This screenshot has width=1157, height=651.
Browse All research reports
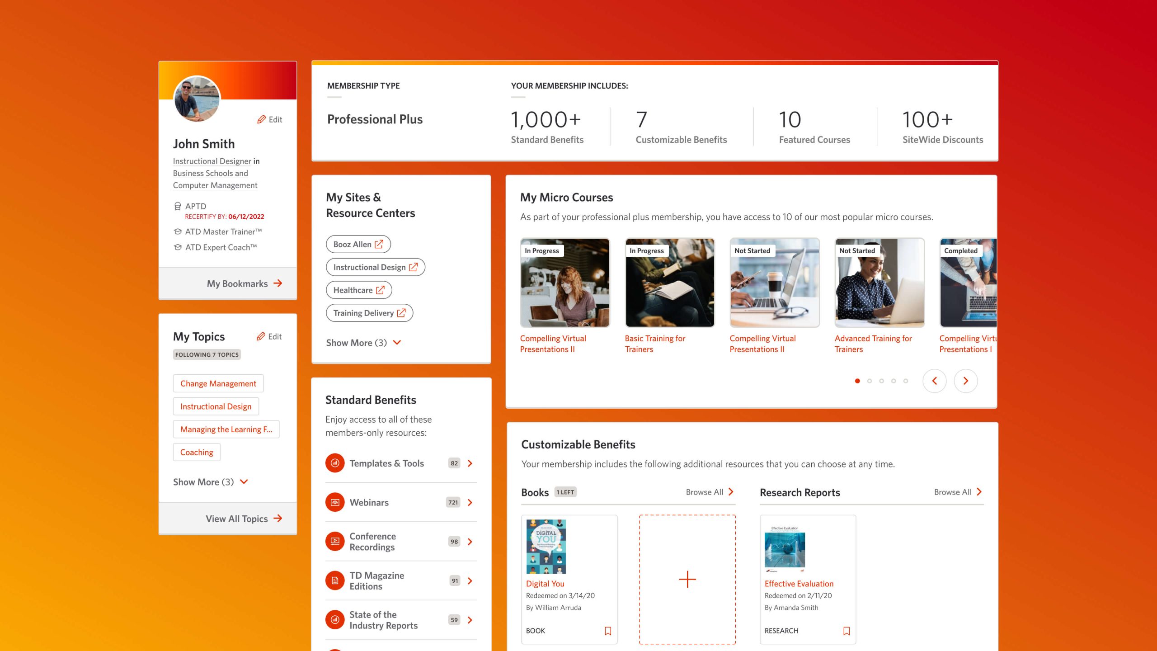[958, 492]
